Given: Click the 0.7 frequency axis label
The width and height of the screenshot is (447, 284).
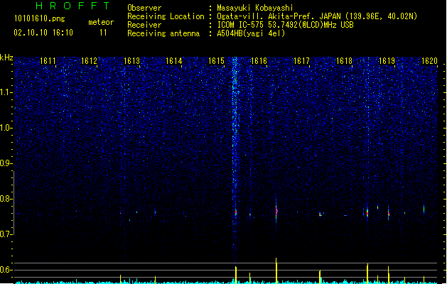Looking at the screenshot, I should tap(6, 234).
